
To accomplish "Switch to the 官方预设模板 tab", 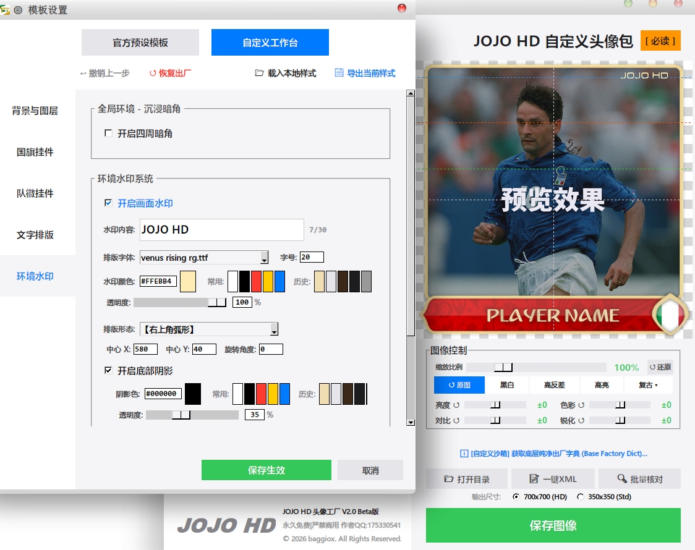I will 140,43.
